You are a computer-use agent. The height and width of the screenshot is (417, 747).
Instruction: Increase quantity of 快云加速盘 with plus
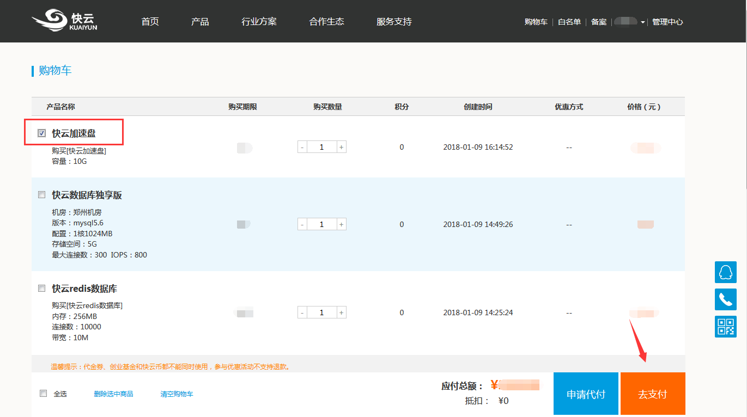pyautogui.click(x=341, y=147)
